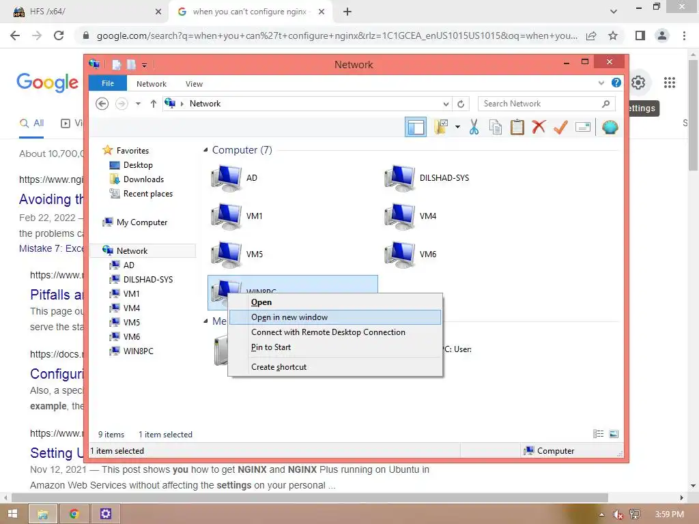This screenshot has width=699, height=524.
Task: Open Google apps grid icon
Action: pos(669,83)
